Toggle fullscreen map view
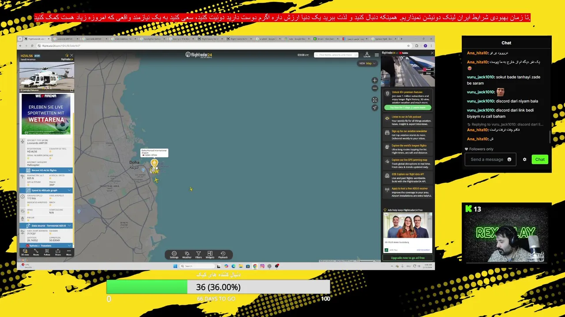This screenshot has width=565, height=317. (375, 100)
